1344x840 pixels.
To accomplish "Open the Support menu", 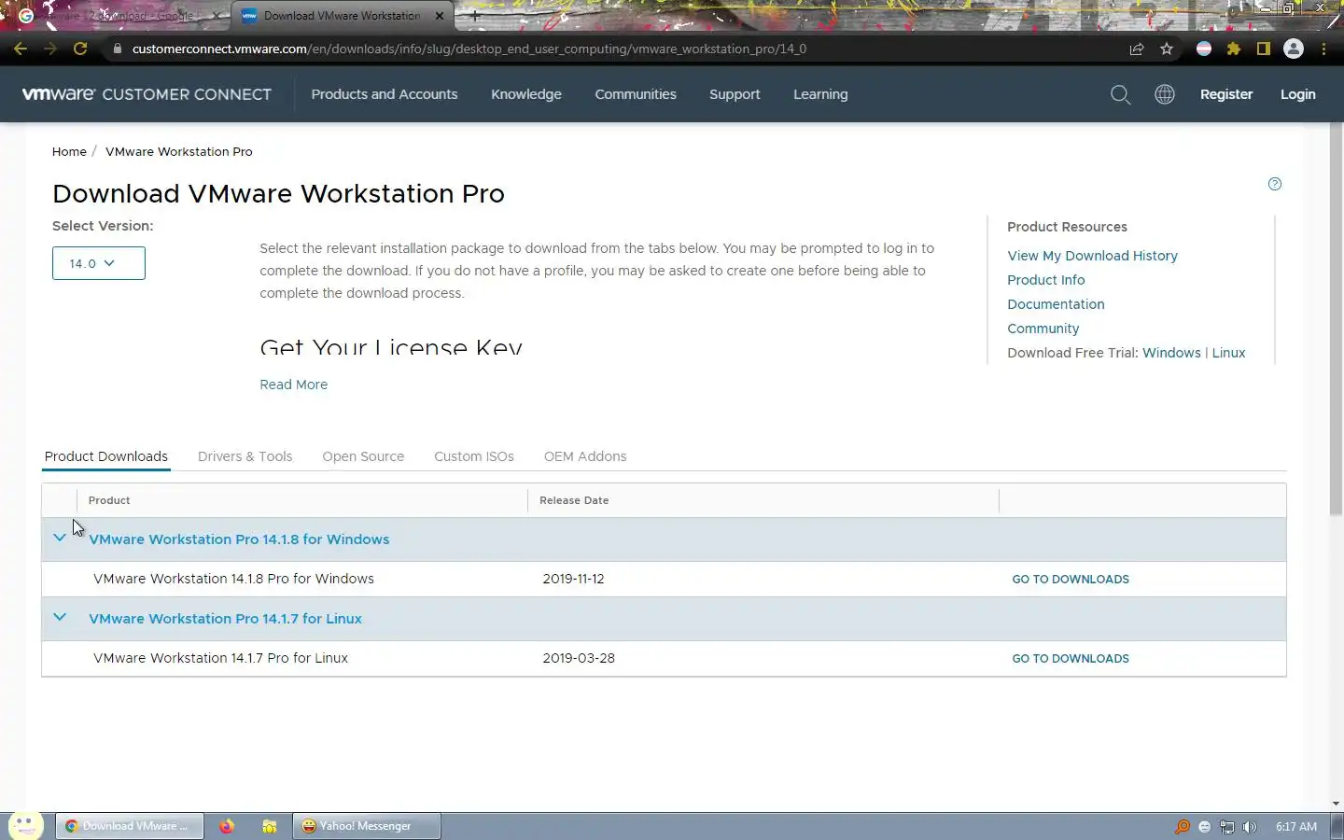I will click(x=735, y=94).
